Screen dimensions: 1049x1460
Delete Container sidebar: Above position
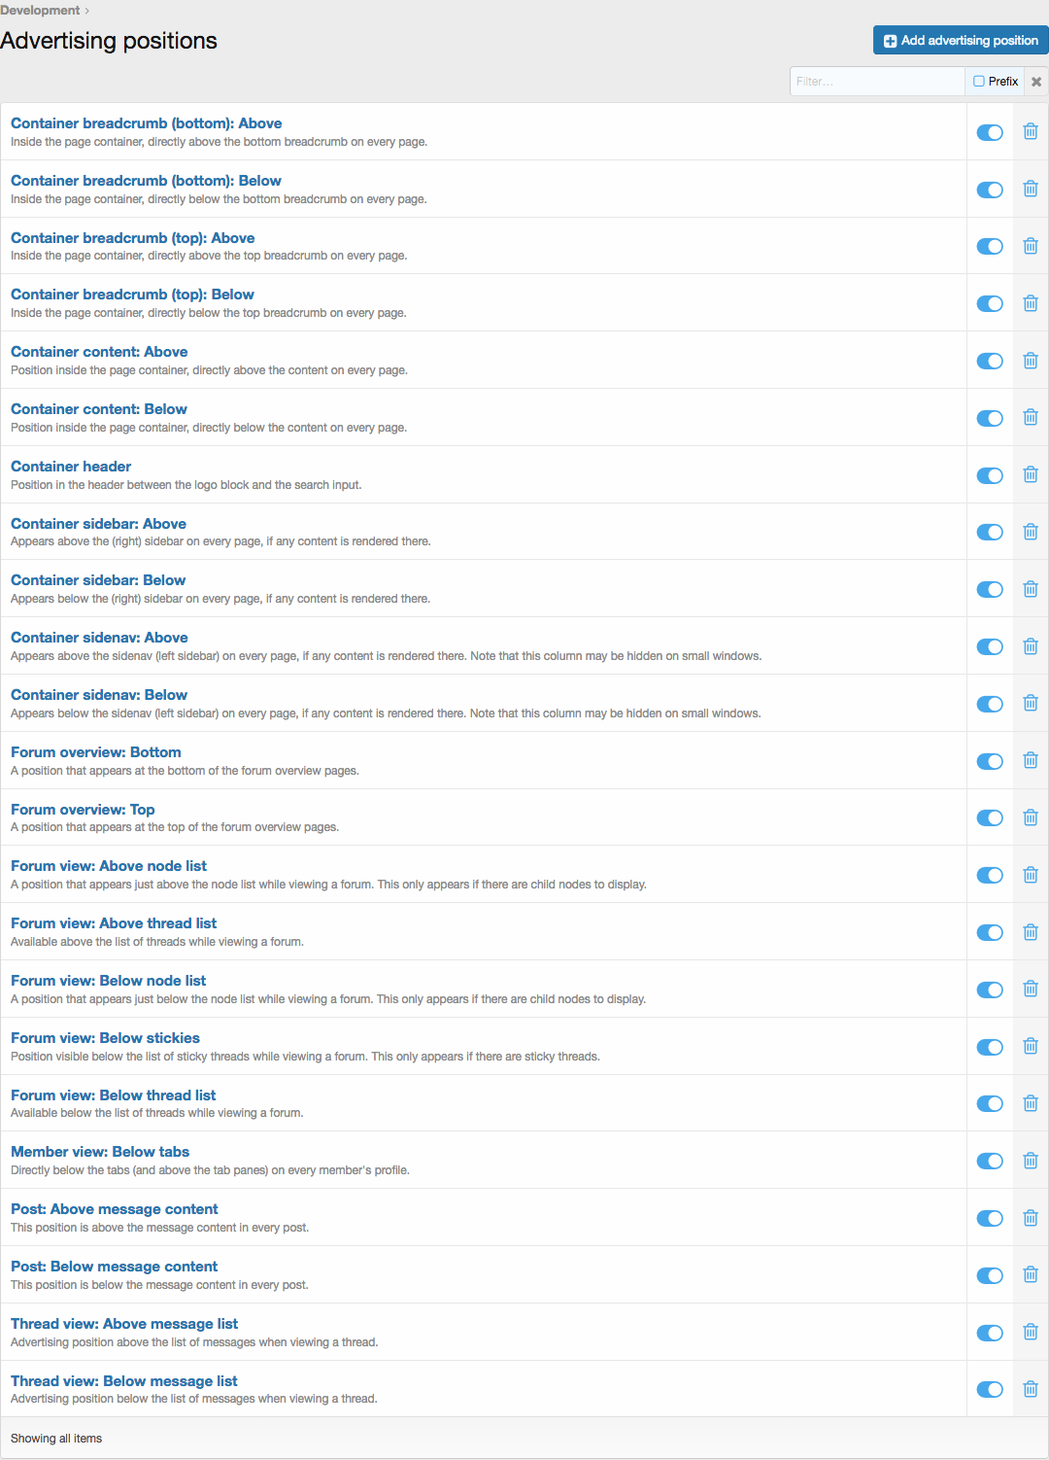tap(1031, 532)
